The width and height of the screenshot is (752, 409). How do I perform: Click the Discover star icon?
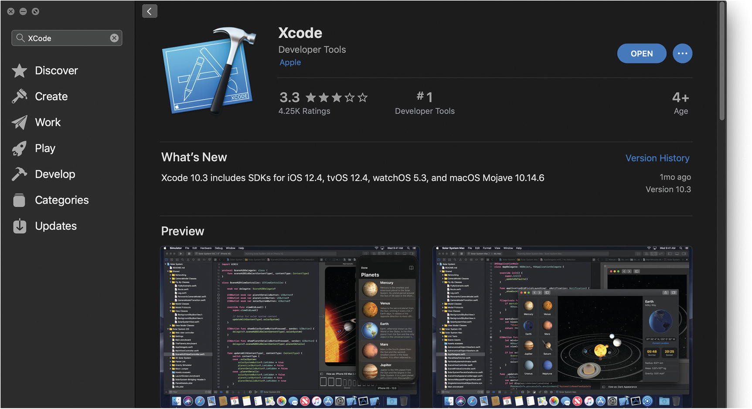pyautogui.click(x=19, y=71)
